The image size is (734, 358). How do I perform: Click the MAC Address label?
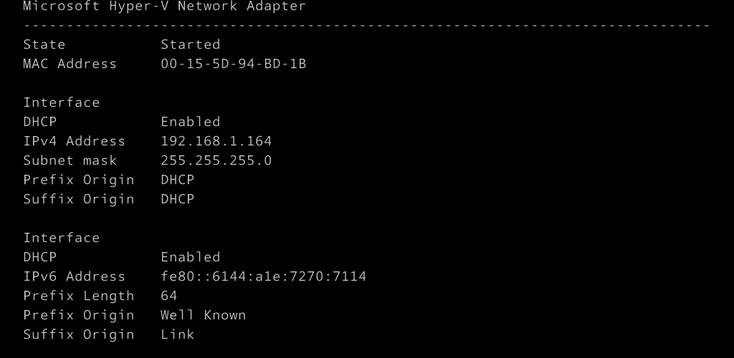click(70, 64)
